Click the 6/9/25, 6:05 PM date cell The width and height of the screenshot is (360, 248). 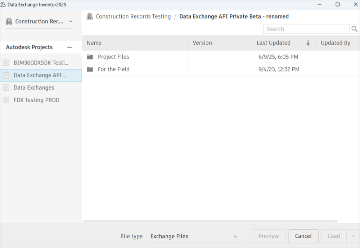point(278,57)
